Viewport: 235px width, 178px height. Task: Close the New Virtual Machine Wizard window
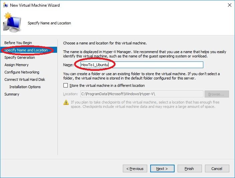tap(229, 5)
